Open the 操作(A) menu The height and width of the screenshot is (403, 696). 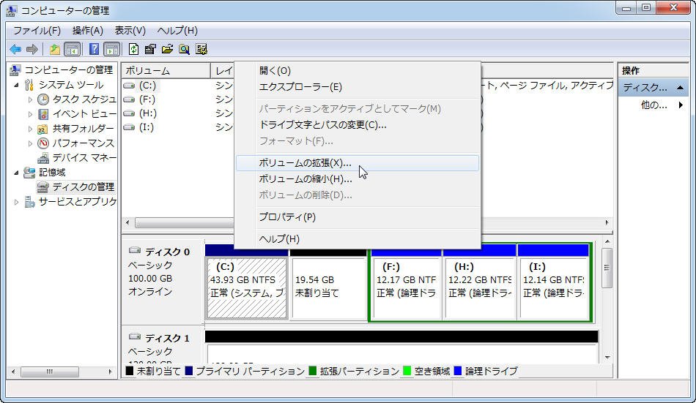87,31
